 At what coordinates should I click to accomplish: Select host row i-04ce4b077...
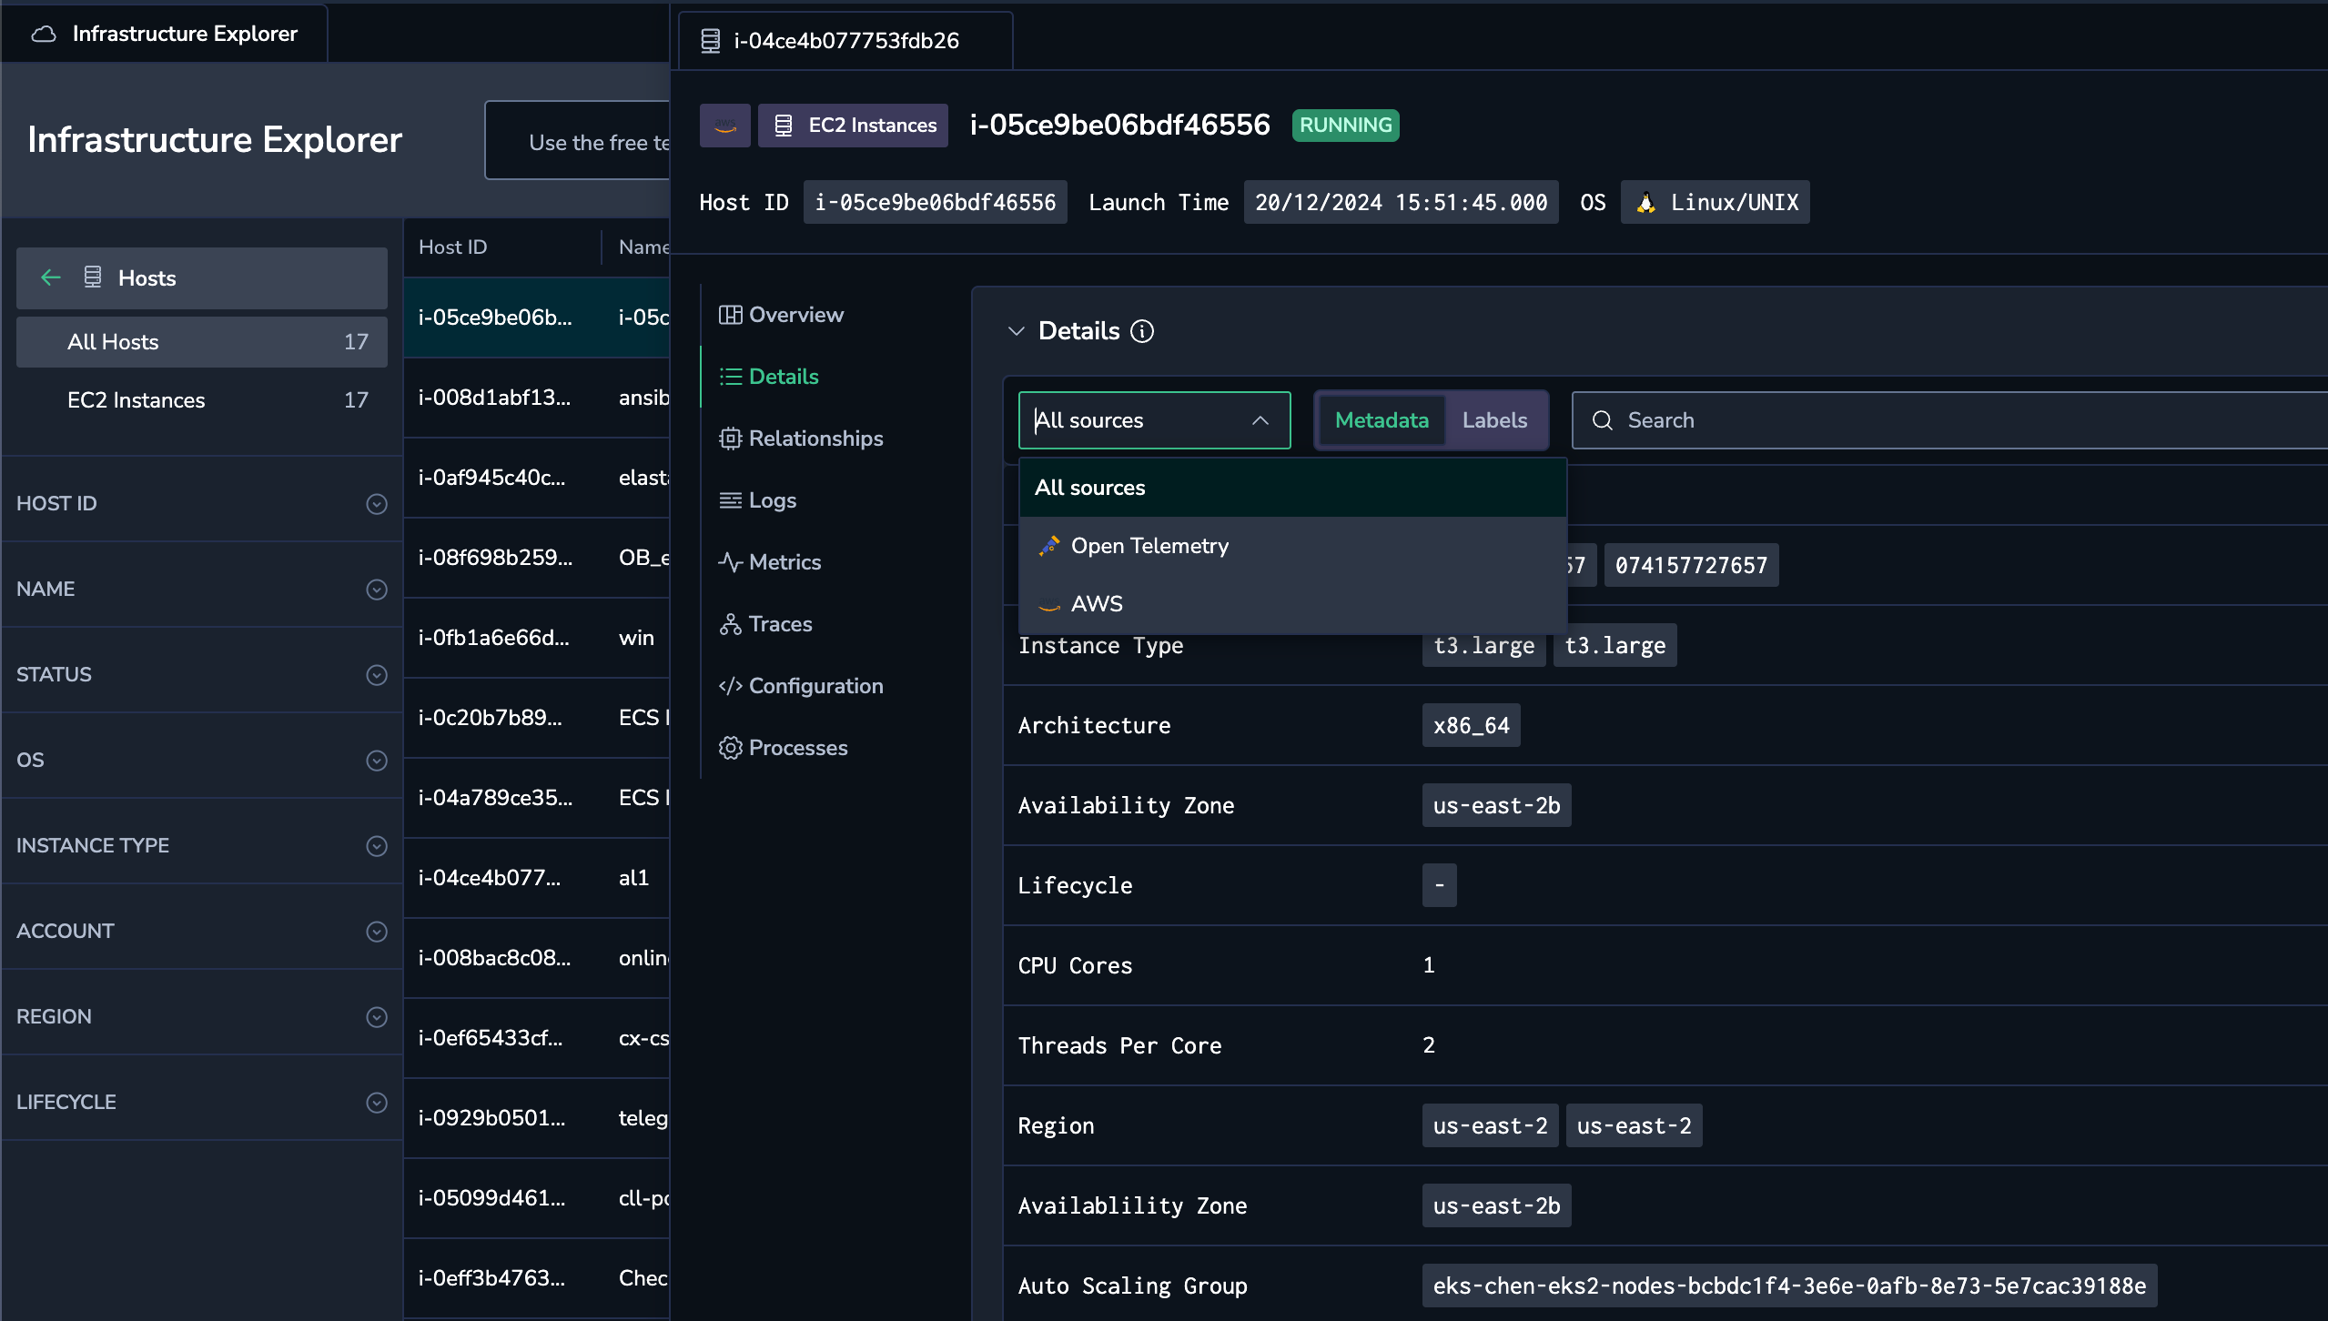click(x=537, y=878)
